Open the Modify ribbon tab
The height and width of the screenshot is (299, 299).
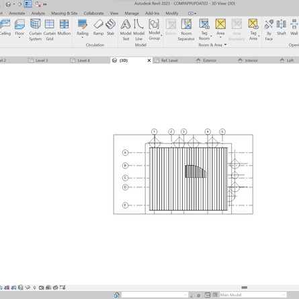tap(172, 13)
